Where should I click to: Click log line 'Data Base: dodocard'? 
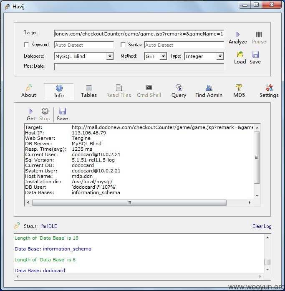coord(40,271)
